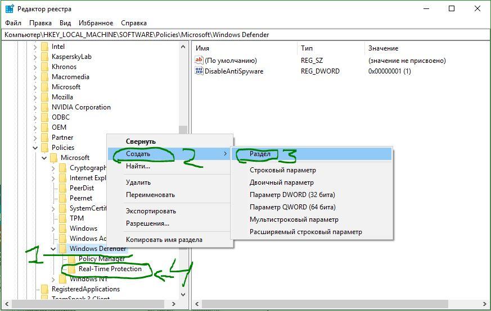This screenshot has width=491, height=311.
Task: Click the registry path address bar
Action: (245, 35)
